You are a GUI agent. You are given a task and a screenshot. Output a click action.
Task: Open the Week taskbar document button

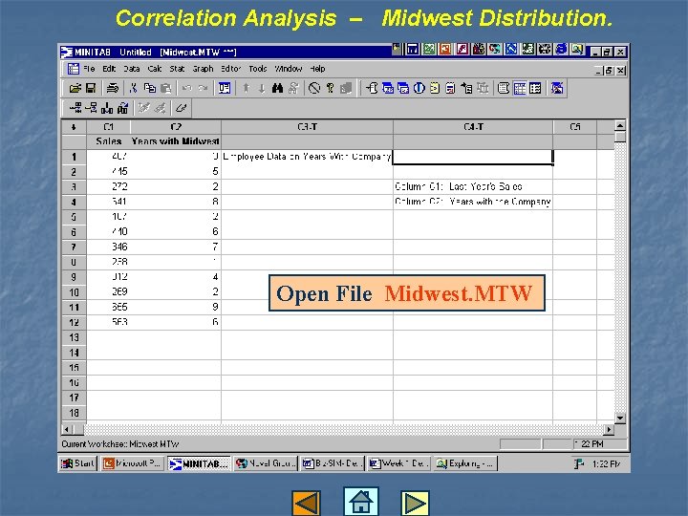pyautogui.click(x=398, y=463)
